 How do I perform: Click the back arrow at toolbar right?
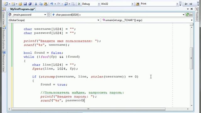click(x=186, y=4)
